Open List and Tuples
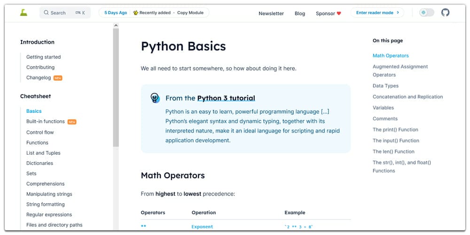Viewport: 470px width, 235px height. (x=43, y=153)
